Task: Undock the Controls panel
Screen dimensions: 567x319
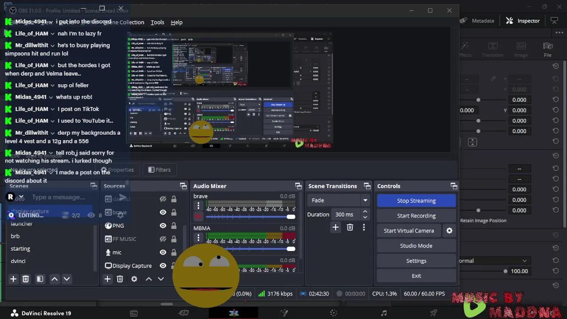Action: [454, 186]
